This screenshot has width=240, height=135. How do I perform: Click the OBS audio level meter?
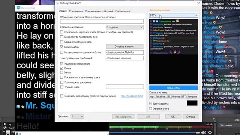tap(161, 127)
